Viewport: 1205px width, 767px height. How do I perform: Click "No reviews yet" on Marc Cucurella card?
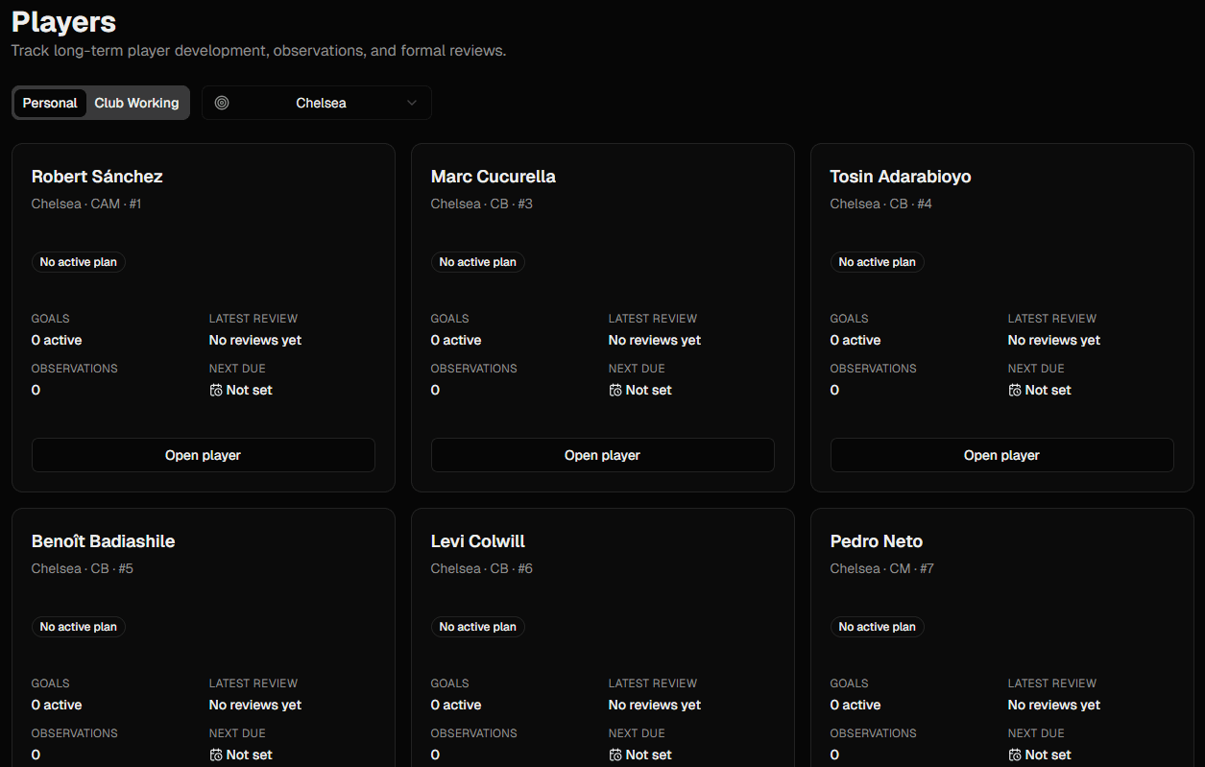tap(655, 340)
